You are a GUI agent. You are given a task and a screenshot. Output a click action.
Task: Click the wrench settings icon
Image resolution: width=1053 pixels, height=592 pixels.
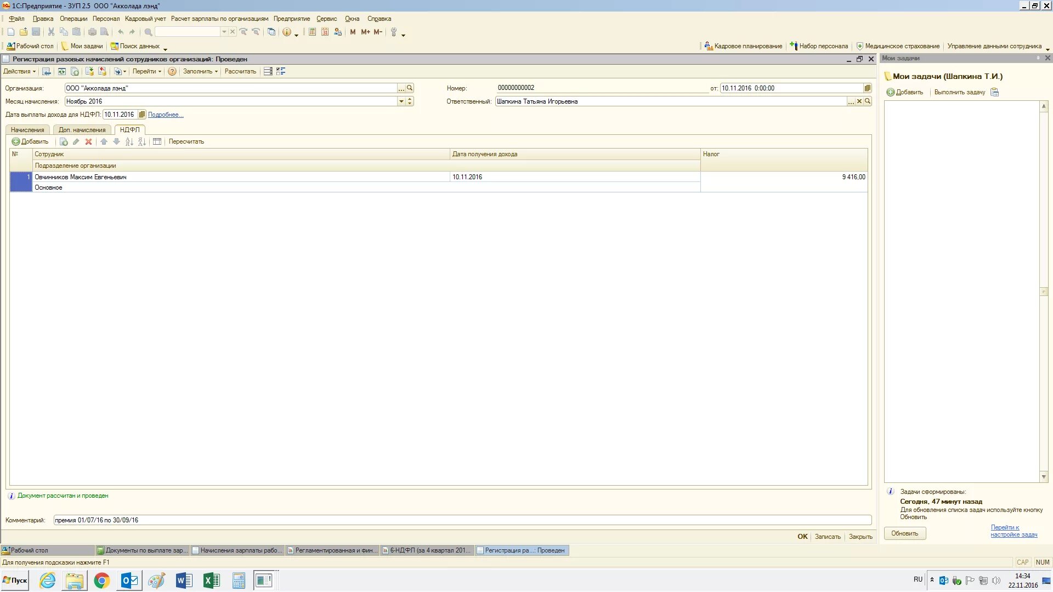click(394, 32)
